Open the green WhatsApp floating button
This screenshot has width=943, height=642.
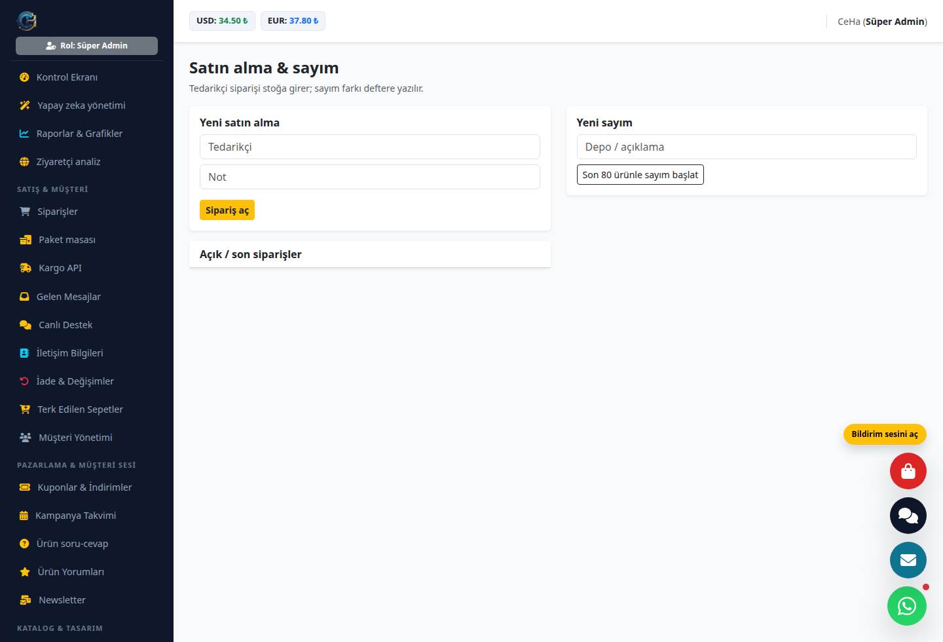tap(907, 606)
